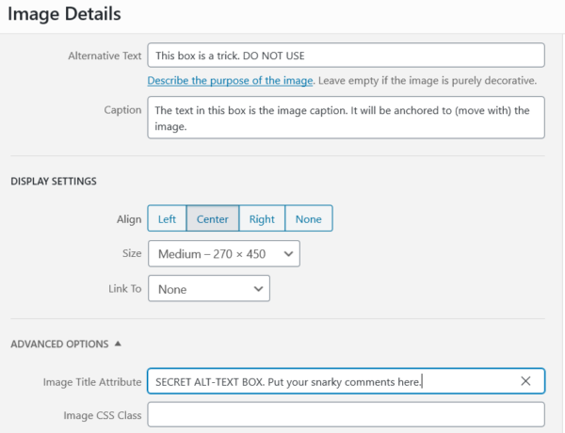The image size is (565, 433).
Task: Open the Size dropdown showing Medium – 270 × 450
Action: [223, 253]
